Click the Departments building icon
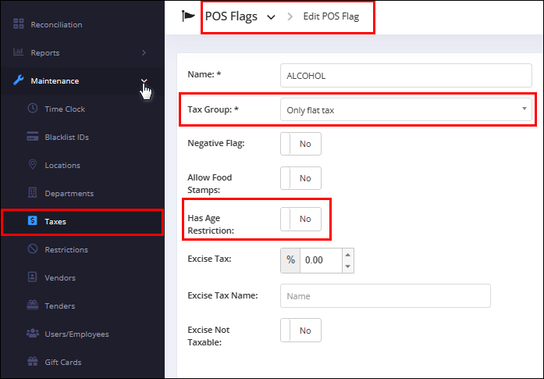This screenshot has height=379, width=544. coord(33,192)
